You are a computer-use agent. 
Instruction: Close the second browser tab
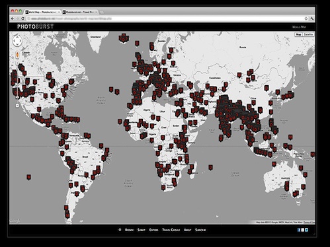(x=96, y=12)
